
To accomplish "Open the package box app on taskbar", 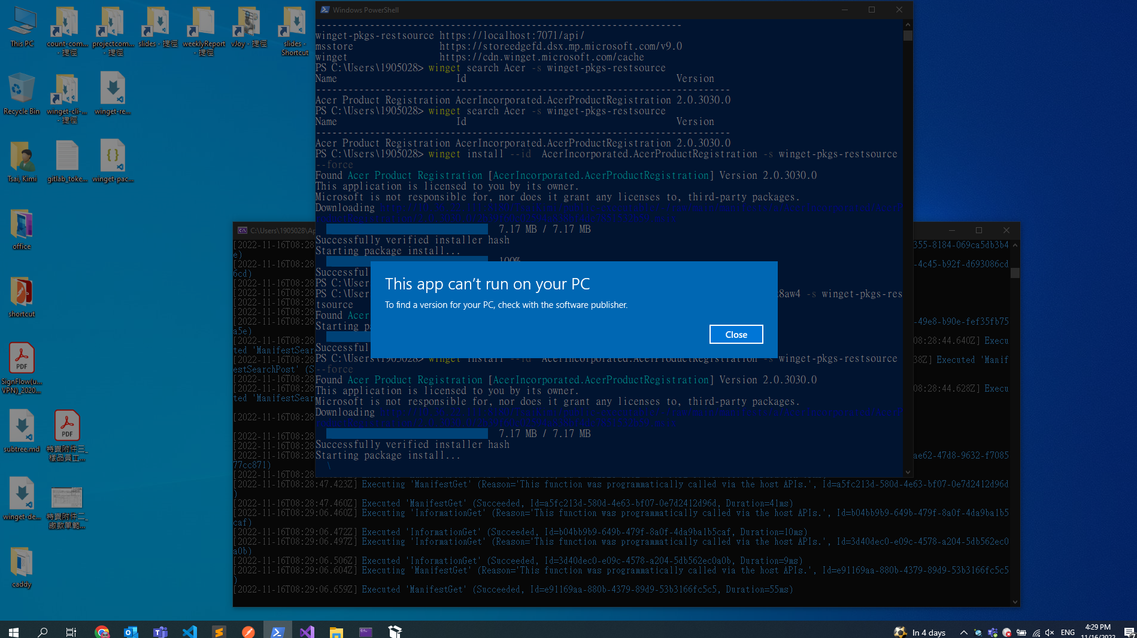I will click(395, 631).
